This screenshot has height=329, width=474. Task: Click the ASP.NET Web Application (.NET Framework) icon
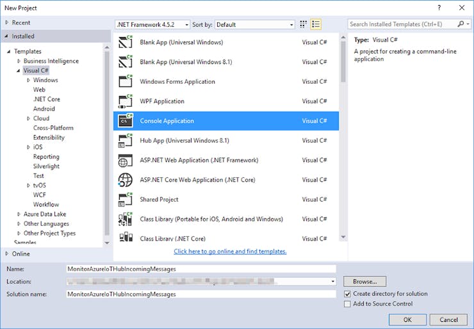126,160
